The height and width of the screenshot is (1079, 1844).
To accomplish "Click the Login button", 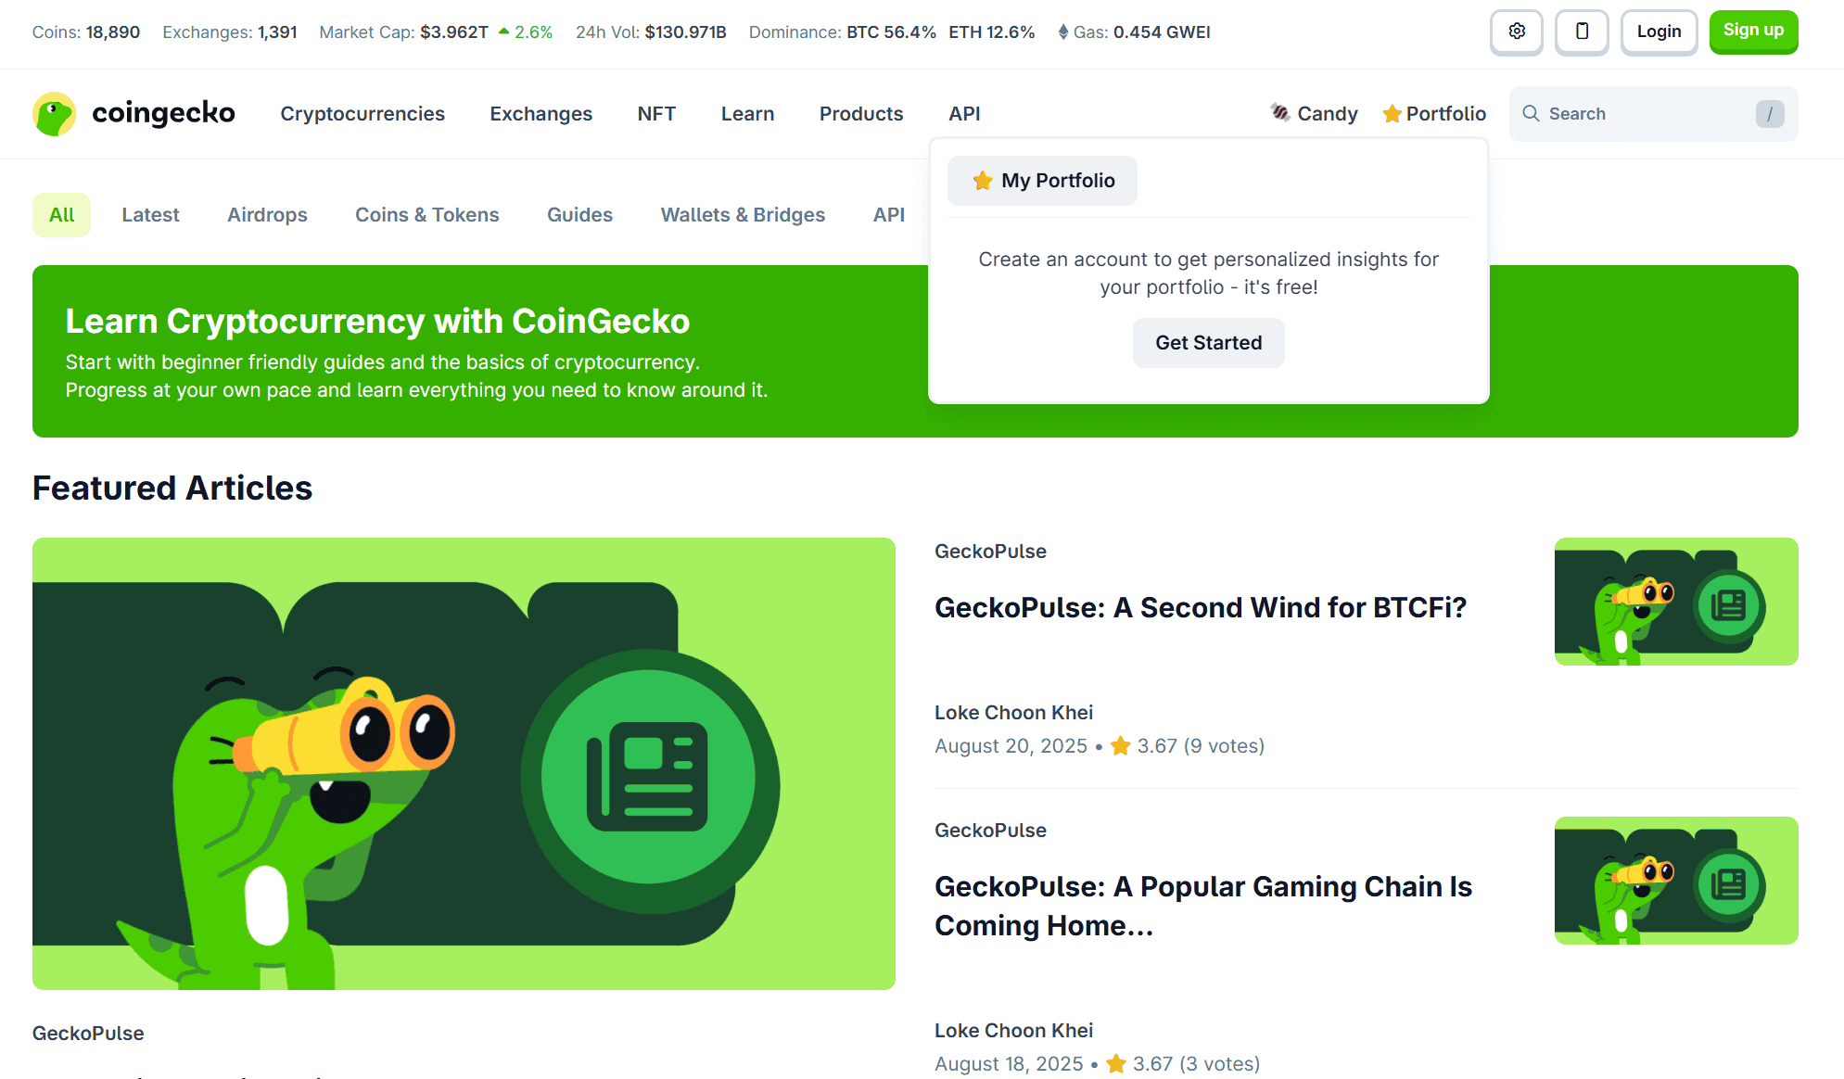I will [1658, 32].
